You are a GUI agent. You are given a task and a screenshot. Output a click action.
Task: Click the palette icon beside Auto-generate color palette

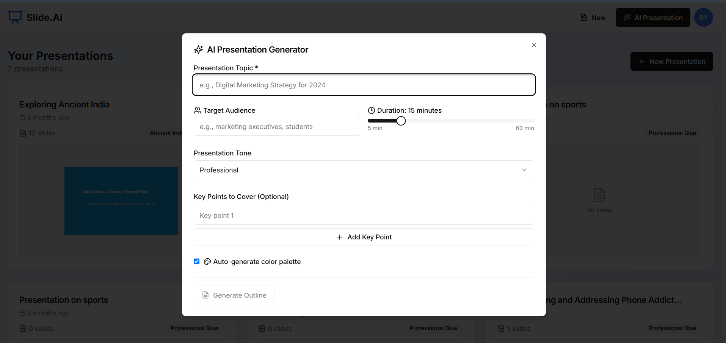click(207, 262)
